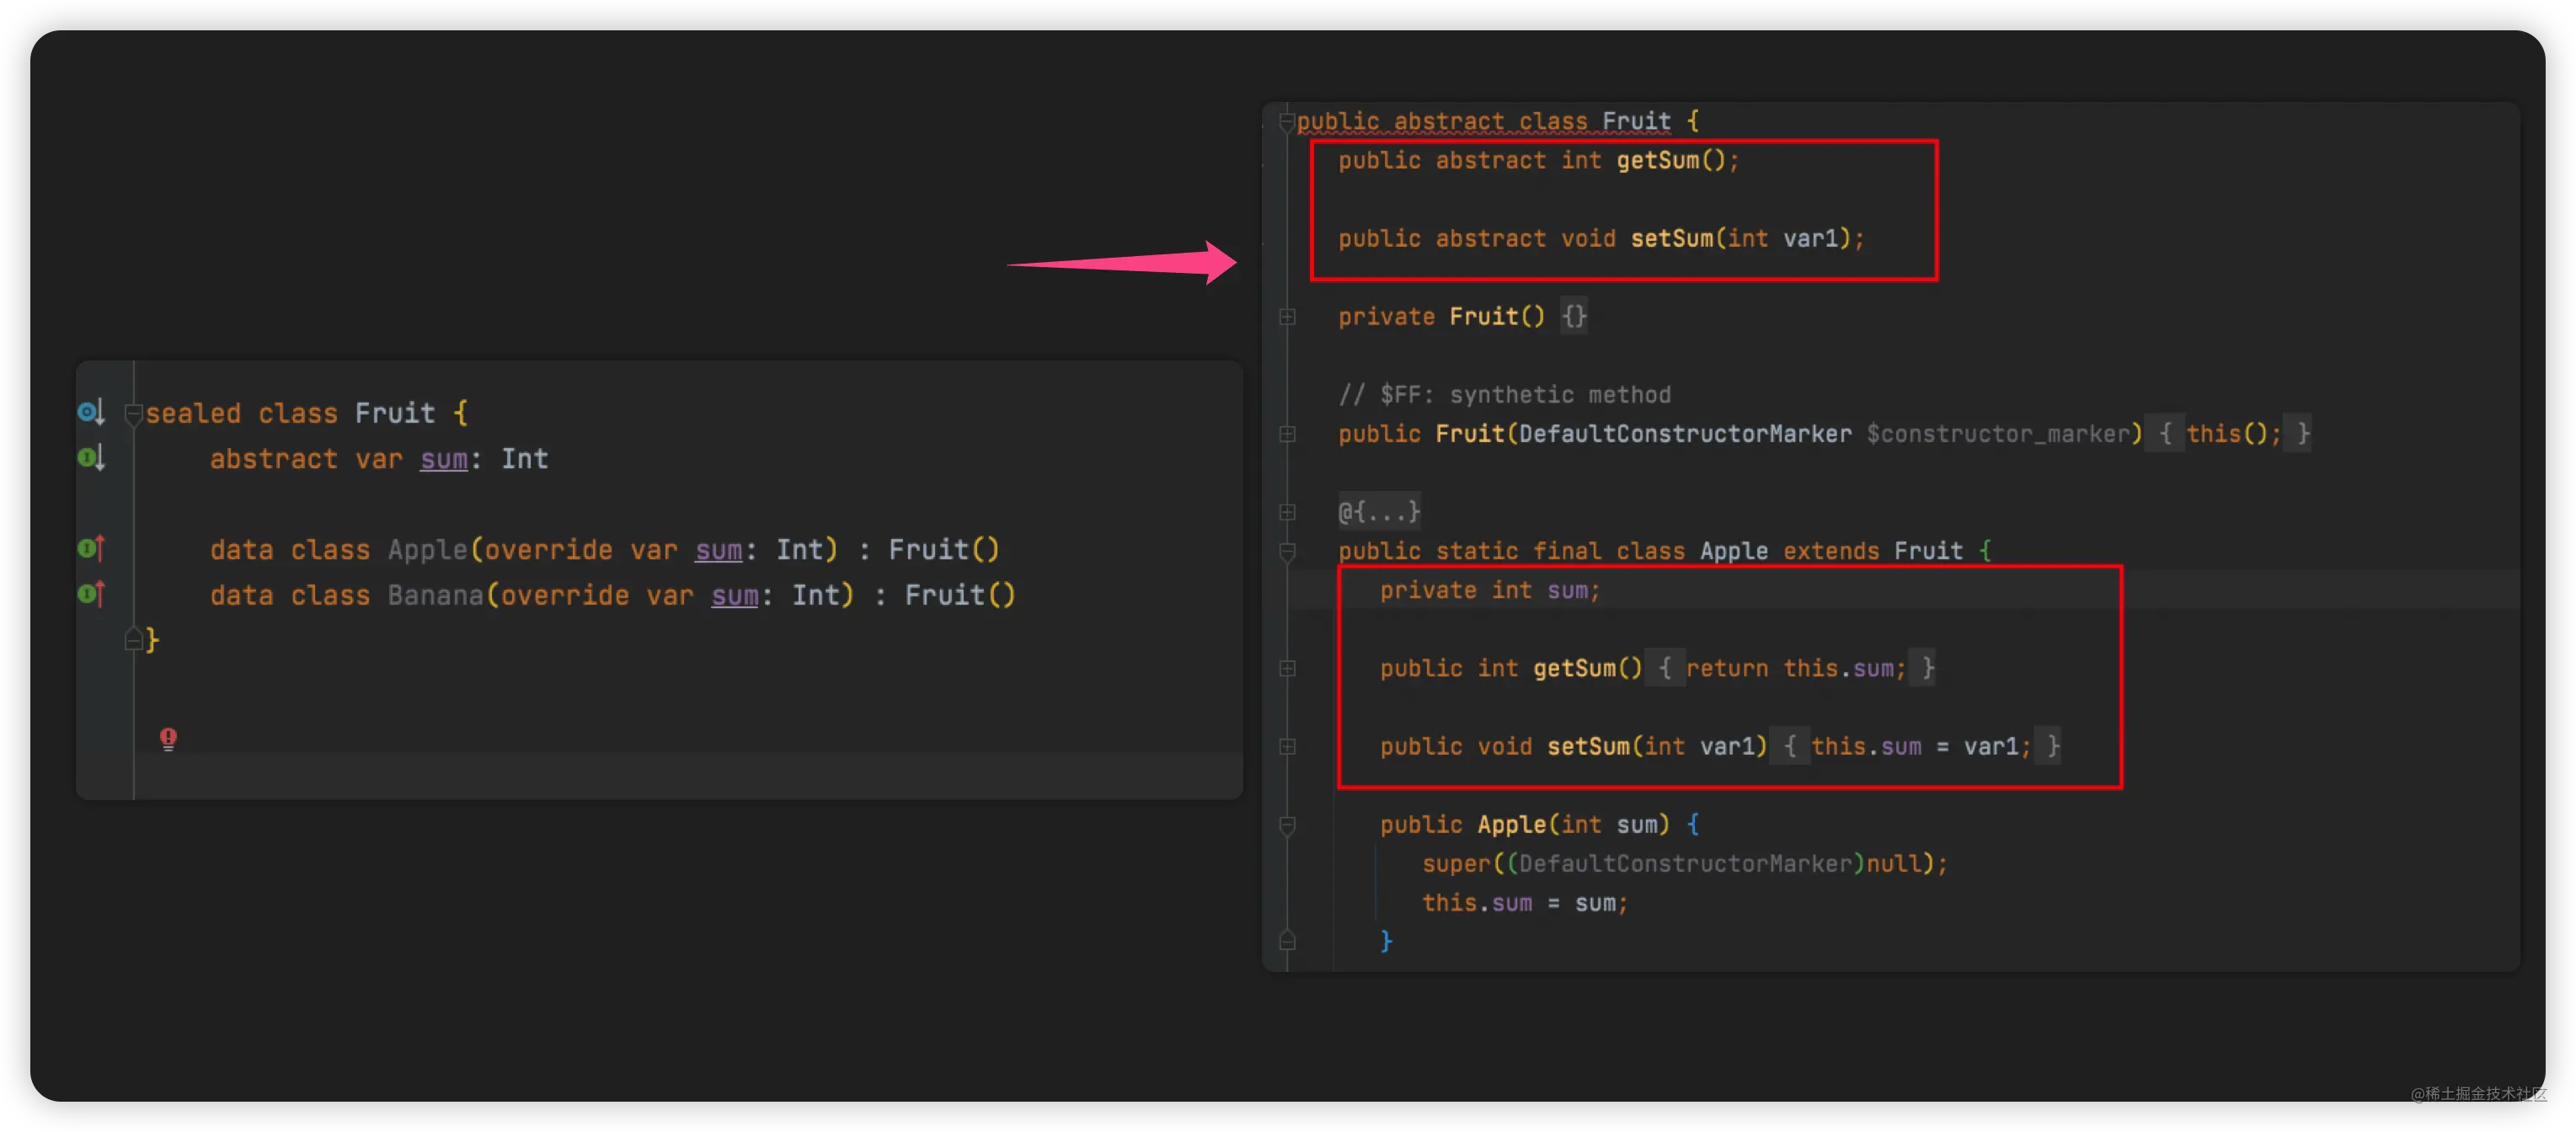The height and width of the screenshot is (1132, 2576).
Task: Click 'Apple' in 'class Apple extends Fruit'
Action: [1733, 551]
